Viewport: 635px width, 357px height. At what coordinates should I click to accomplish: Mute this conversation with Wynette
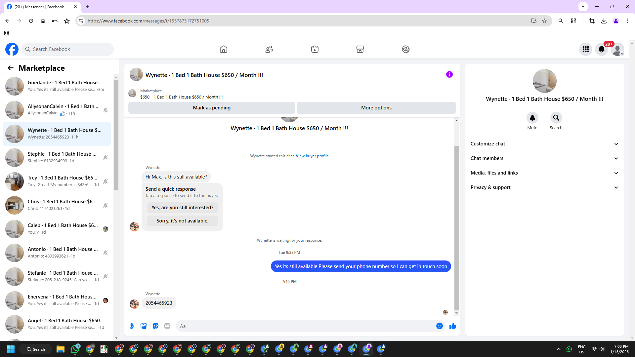(532, 118)
